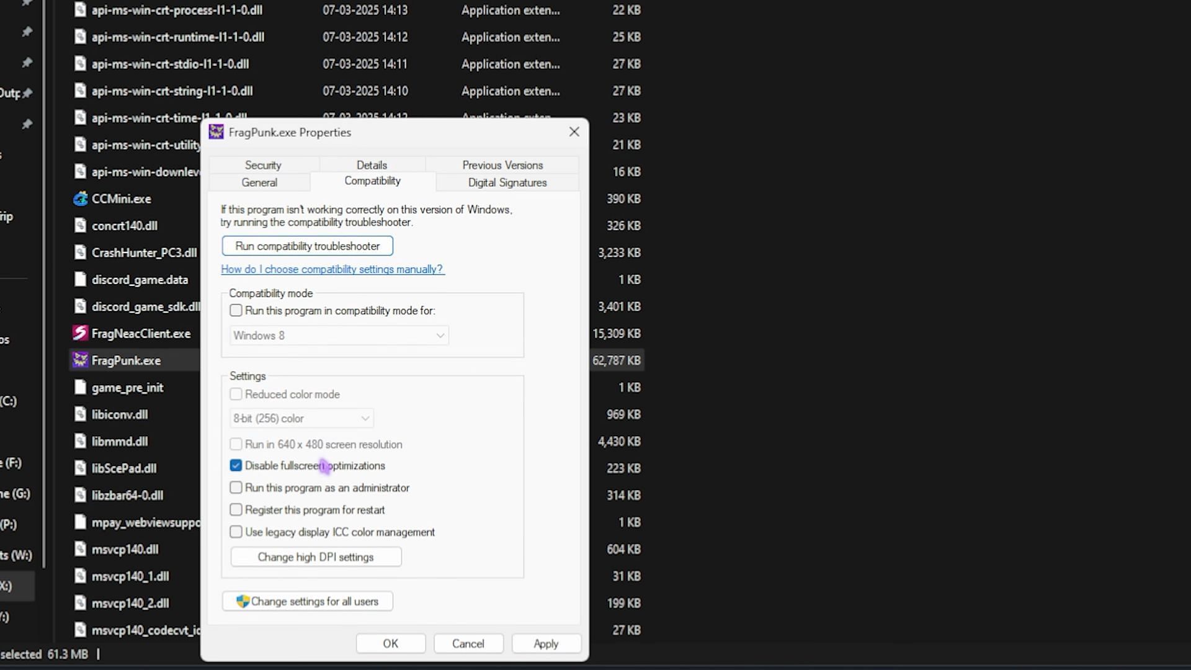Viewport: 1191px width, 670px height.
Task: Click the CrashHunter_PC3.dll file icon
Action: 80,252
